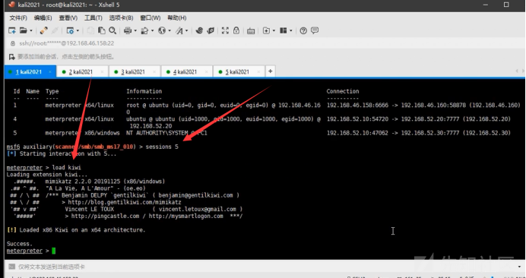This screenshot has height=278, width=526.
Task: Click the Copy toolbar icon
Action: [x=90, y=31]
